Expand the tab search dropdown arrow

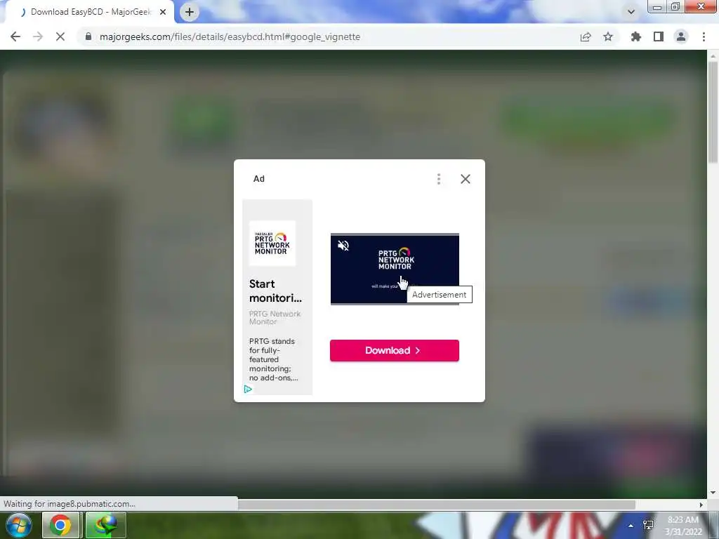click(x=631, y=12)
